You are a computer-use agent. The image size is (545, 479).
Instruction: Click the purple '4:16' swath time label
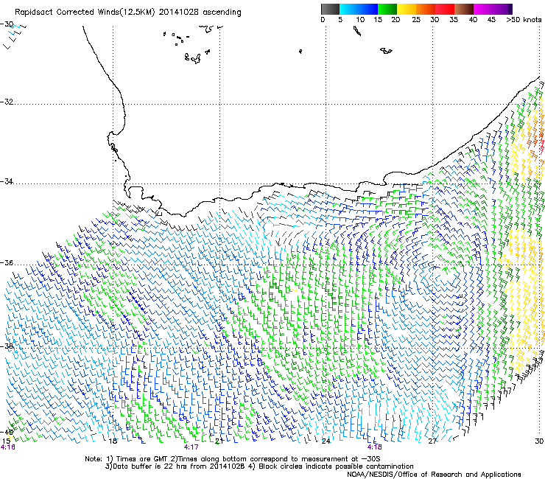8,447
